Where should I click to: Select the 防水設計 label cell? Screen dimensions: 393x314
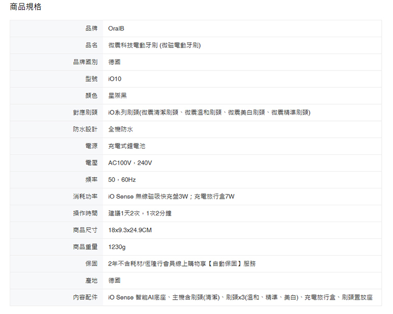56,129
